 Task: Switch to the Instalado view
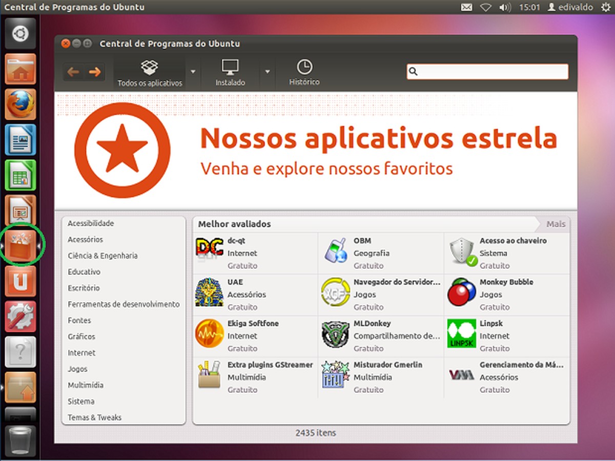[230, 72]
